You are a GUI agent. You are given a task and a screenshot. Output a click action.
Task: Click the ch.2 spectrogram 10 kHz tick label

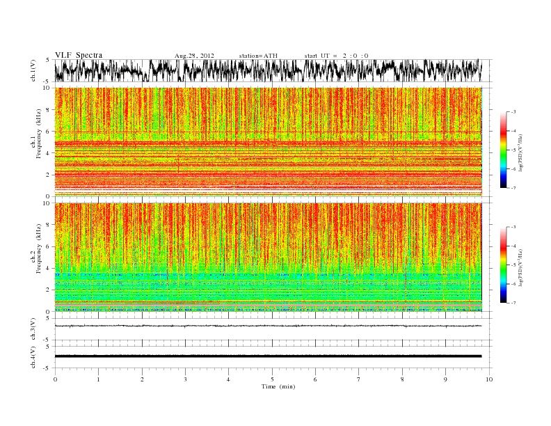click(x=47, y=203)
